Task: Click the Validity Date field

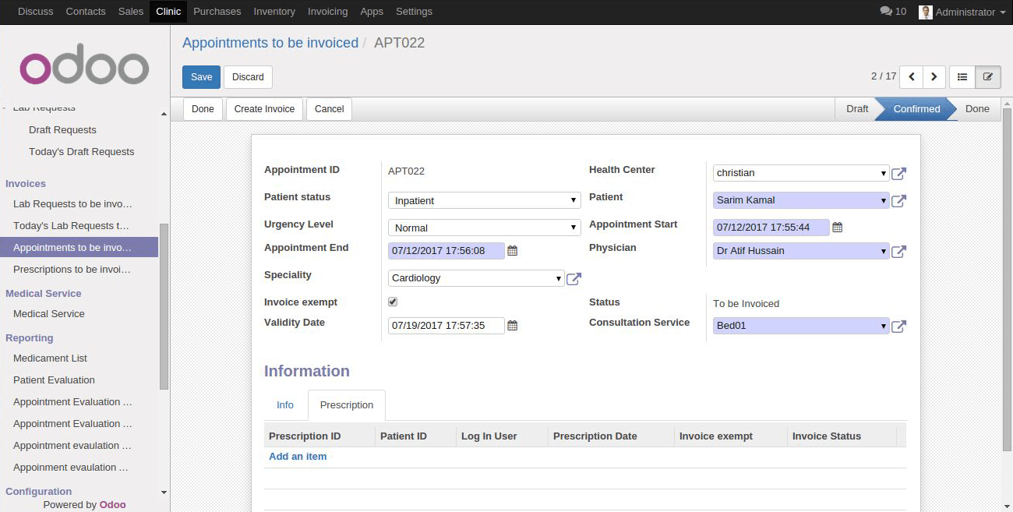Action: (446, 326)
